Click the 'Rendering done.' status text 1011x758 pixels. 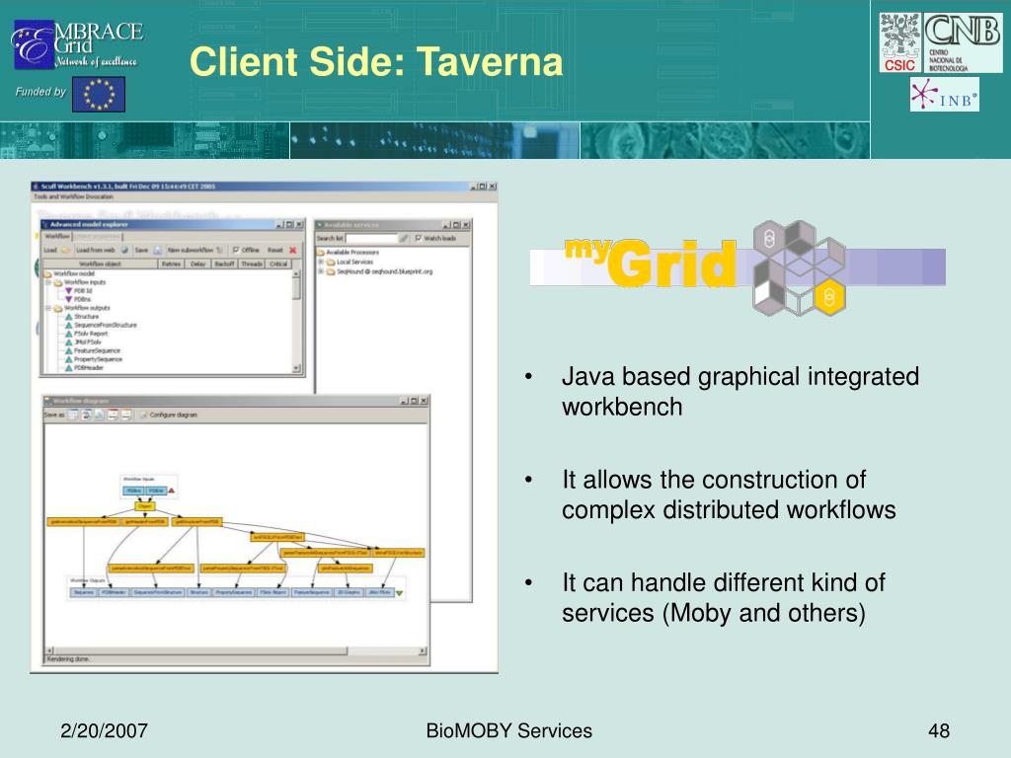coord(68,659)
